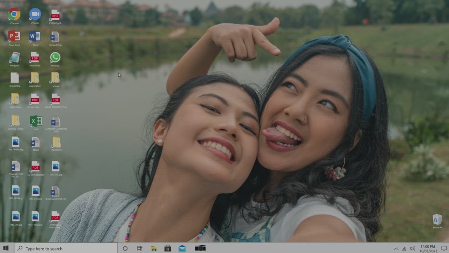Click the 'Type here to search' box
449x253 pixels.
(x=67, y=248)
